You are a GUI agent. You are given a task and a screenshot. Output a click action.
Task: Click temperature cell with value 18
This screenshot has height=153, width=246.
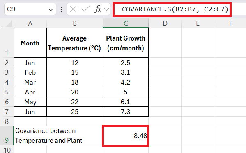click(75, 82)
